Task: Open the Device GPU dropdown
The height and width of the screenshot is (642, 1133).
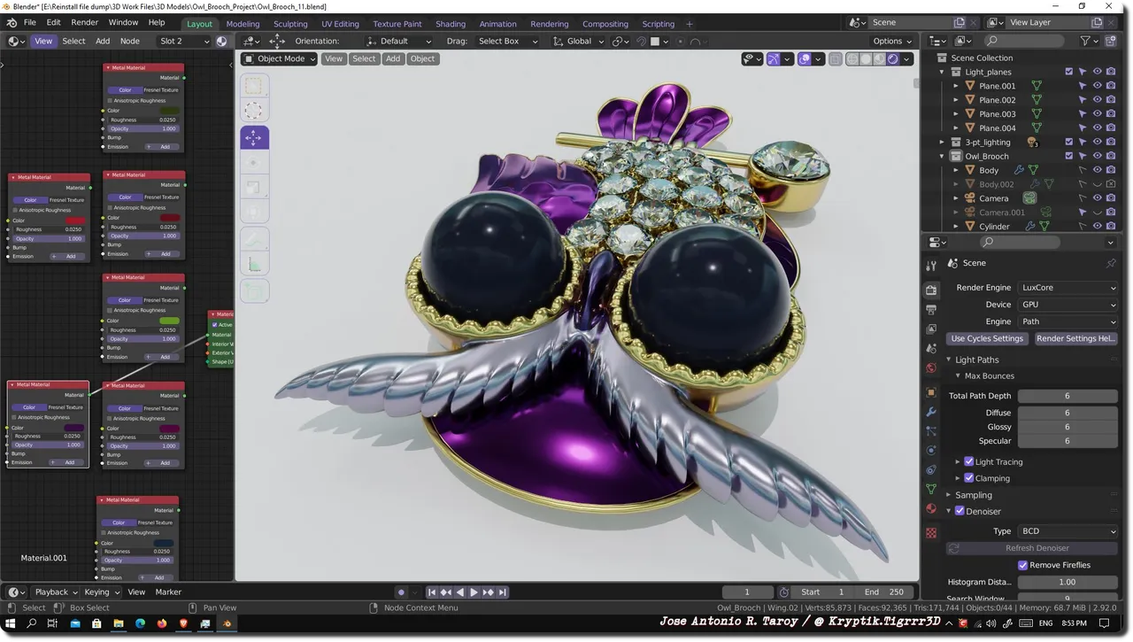Action: pos(1068,305)
